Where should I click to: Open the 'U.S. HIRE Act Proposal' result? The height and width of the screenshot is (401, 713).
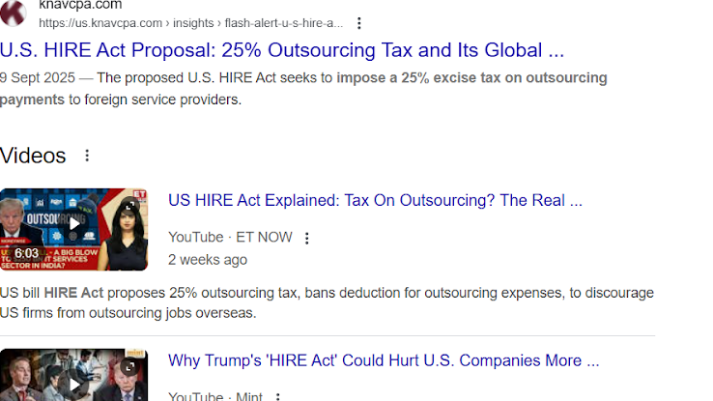282,50
